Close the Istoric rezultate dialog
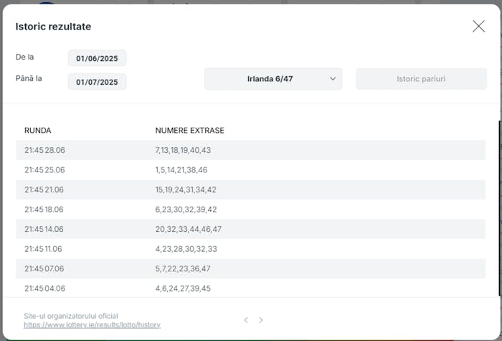 pos(478,27)
